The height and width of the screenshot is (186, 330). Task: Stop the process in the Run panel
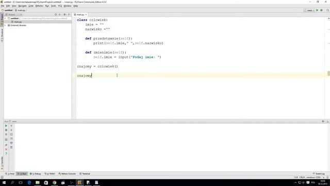[x=6, y=130]
